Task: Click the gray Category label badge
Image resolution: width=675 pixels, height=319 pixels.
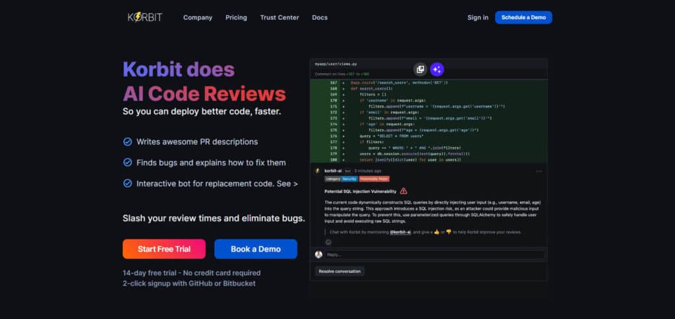Action: (x=333, y=179)
